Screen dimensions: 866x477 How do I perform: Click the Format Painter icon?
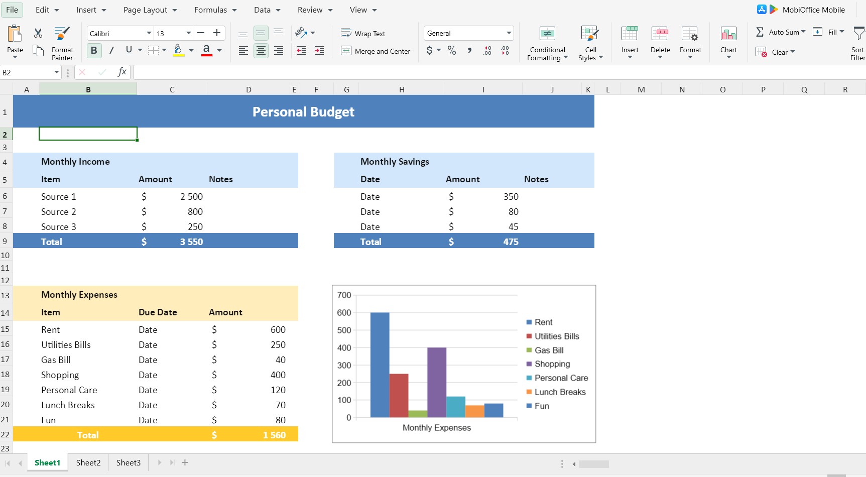click(x=61, y=33)
